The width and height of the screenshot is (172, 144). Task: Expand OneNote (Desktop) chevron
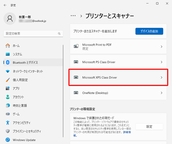click(161, 93)
